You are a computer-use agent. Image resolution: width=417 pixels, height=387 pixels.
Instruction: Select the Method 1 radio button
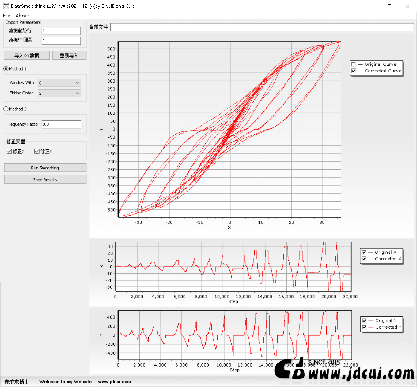6,69
